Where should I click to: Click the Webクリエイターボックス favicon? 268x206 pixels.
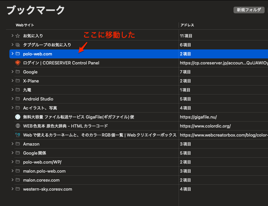[x=18, y=135]
